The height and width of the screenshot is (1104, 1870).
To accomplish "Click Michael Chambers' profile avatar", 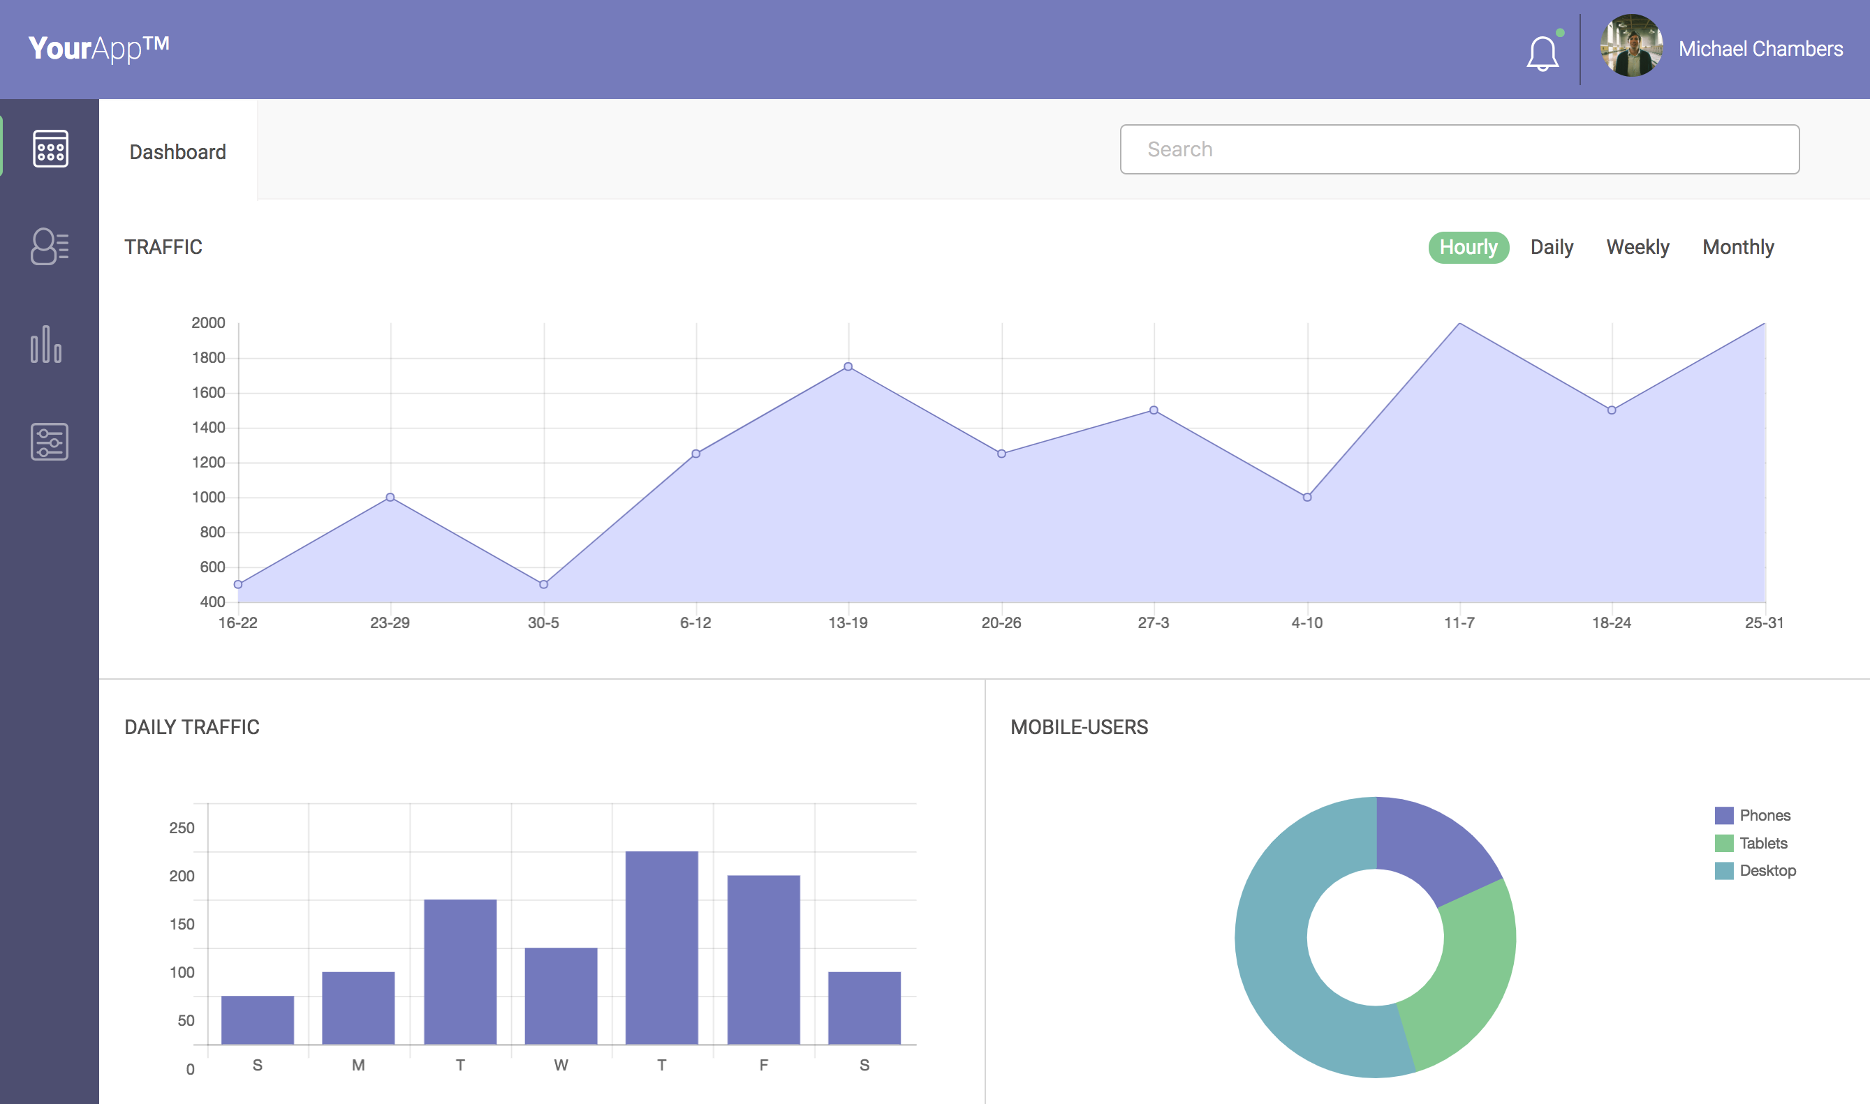I will tap(1631, 46).
